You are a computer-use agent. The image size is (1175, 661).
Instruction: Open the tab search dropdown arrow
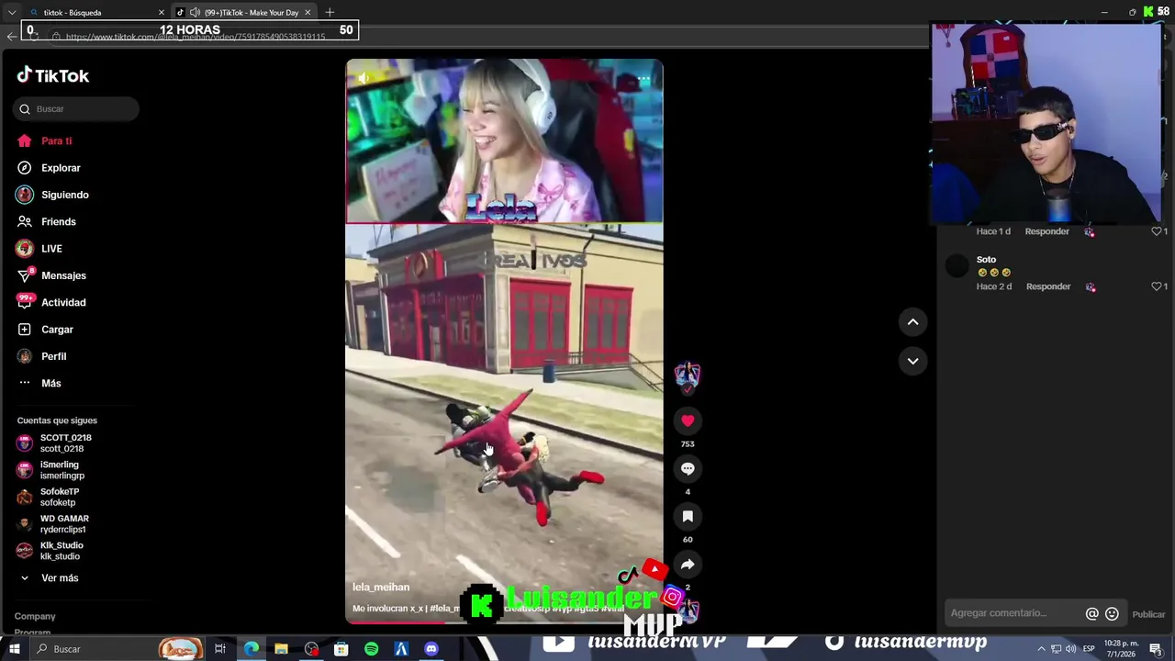[11, 12]
